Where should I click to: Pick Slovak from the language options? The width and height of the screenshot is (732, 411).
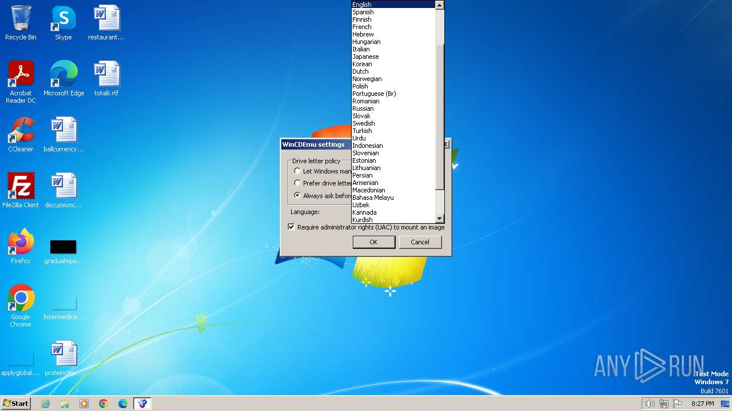point(393,116)
